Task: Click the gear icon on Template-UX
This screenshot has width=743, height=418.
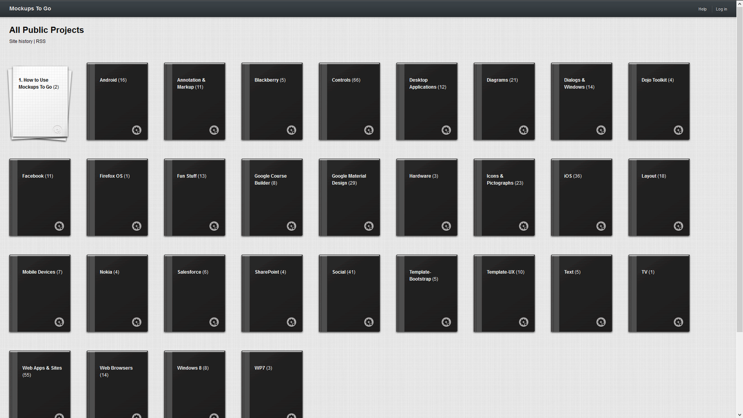Action: click(524, 322)
